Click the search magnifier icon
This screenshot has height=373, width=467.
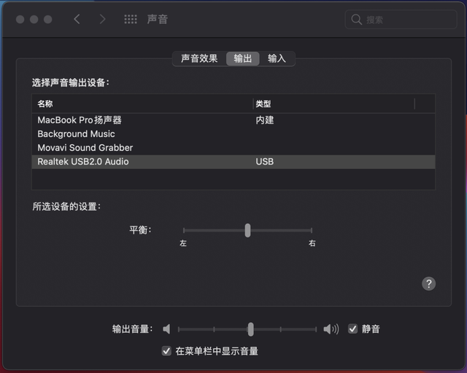tap(356, 20)
